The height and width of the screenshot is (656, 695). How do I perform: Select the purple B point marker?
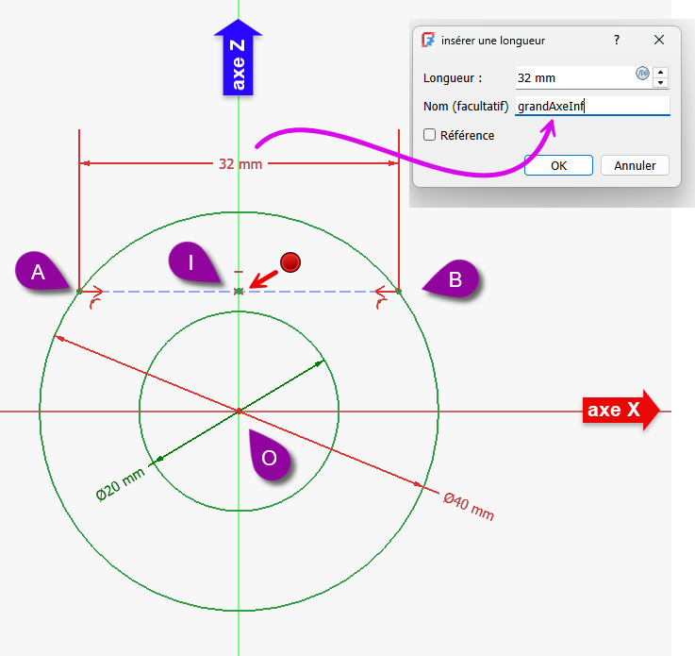[x=453, y=279]
